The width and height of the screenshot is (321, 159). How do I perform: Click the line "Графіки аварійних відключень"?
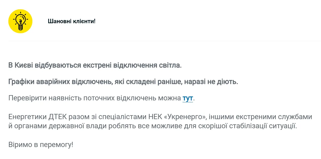click(56, 82)
